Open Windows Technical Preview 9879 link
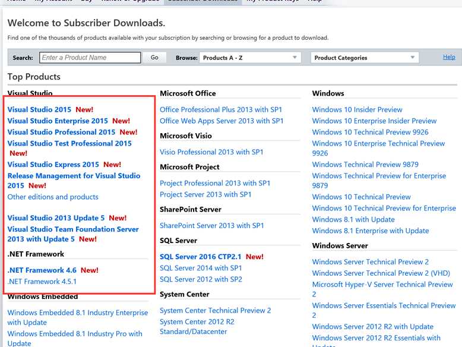The image size is (462, 347). point(365,165)
